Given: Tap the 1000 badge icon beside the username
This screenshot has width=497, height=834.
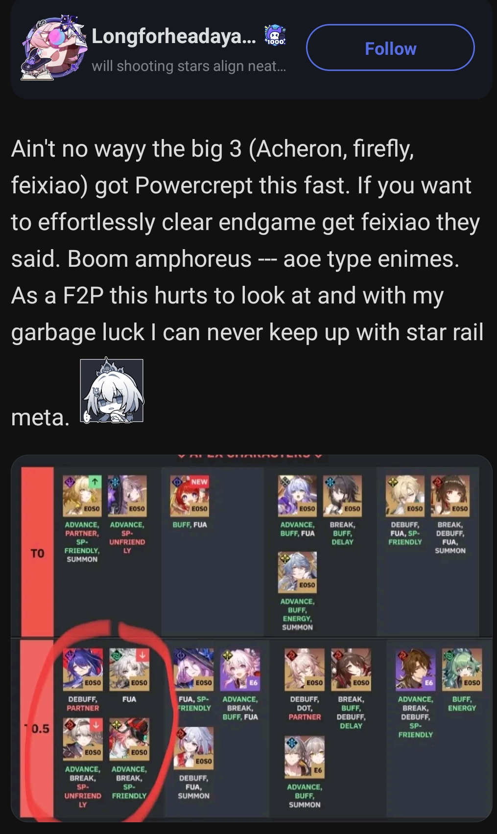Looking at the screenshot, I should (275, 35).
